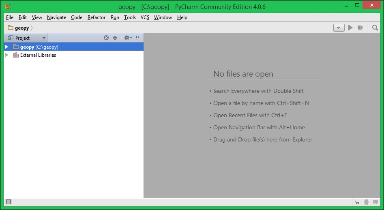Viewport: 384px width, 210px height.
Task: Open the run configuration dropdown
Action: pyautogui.click(x=339, y=28)
